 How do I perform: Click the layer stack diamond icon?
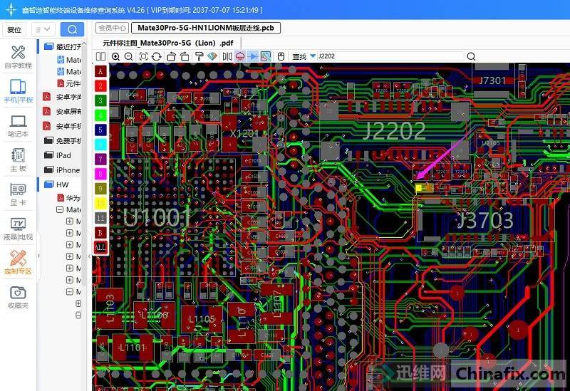[x=212, y=56]
